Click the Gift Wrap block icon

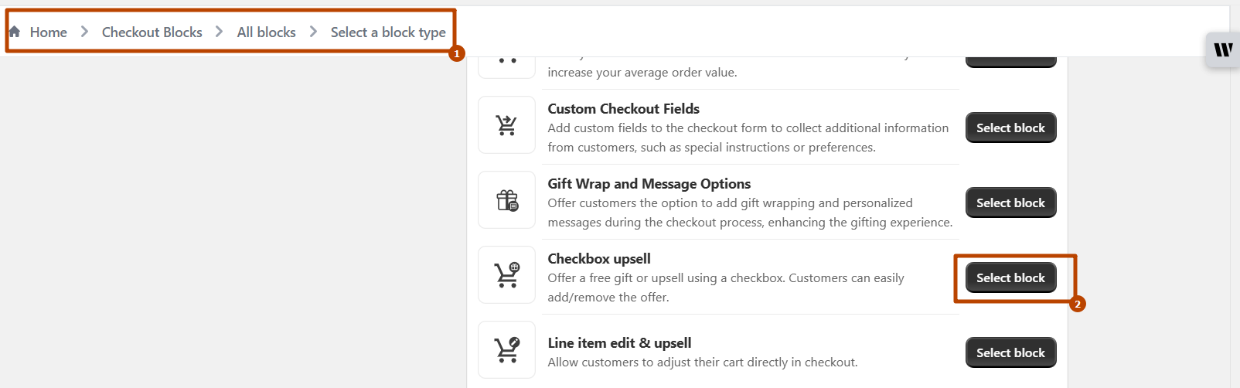point(507,200)
